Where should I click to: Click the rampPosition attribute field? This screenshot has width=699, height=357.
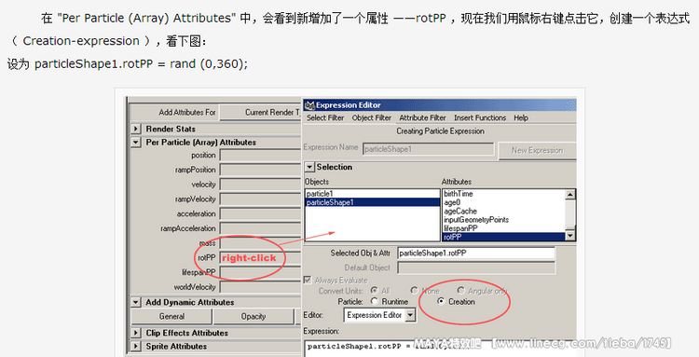point(260,171)
